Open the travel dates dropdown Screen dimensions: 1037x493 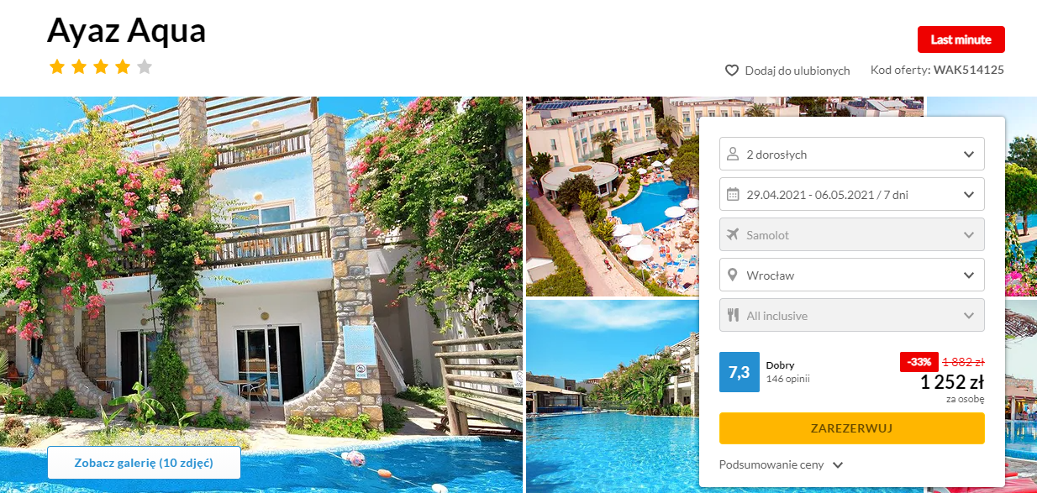coord(852,195)
